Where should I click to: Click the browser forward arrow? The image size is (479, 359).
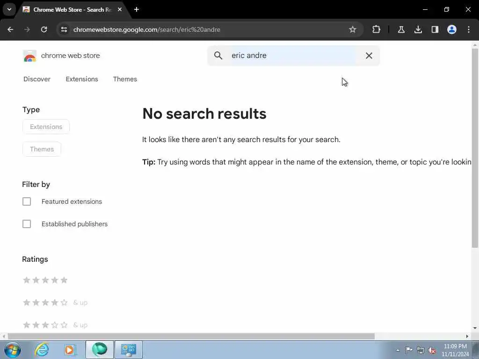coord(27,29)
